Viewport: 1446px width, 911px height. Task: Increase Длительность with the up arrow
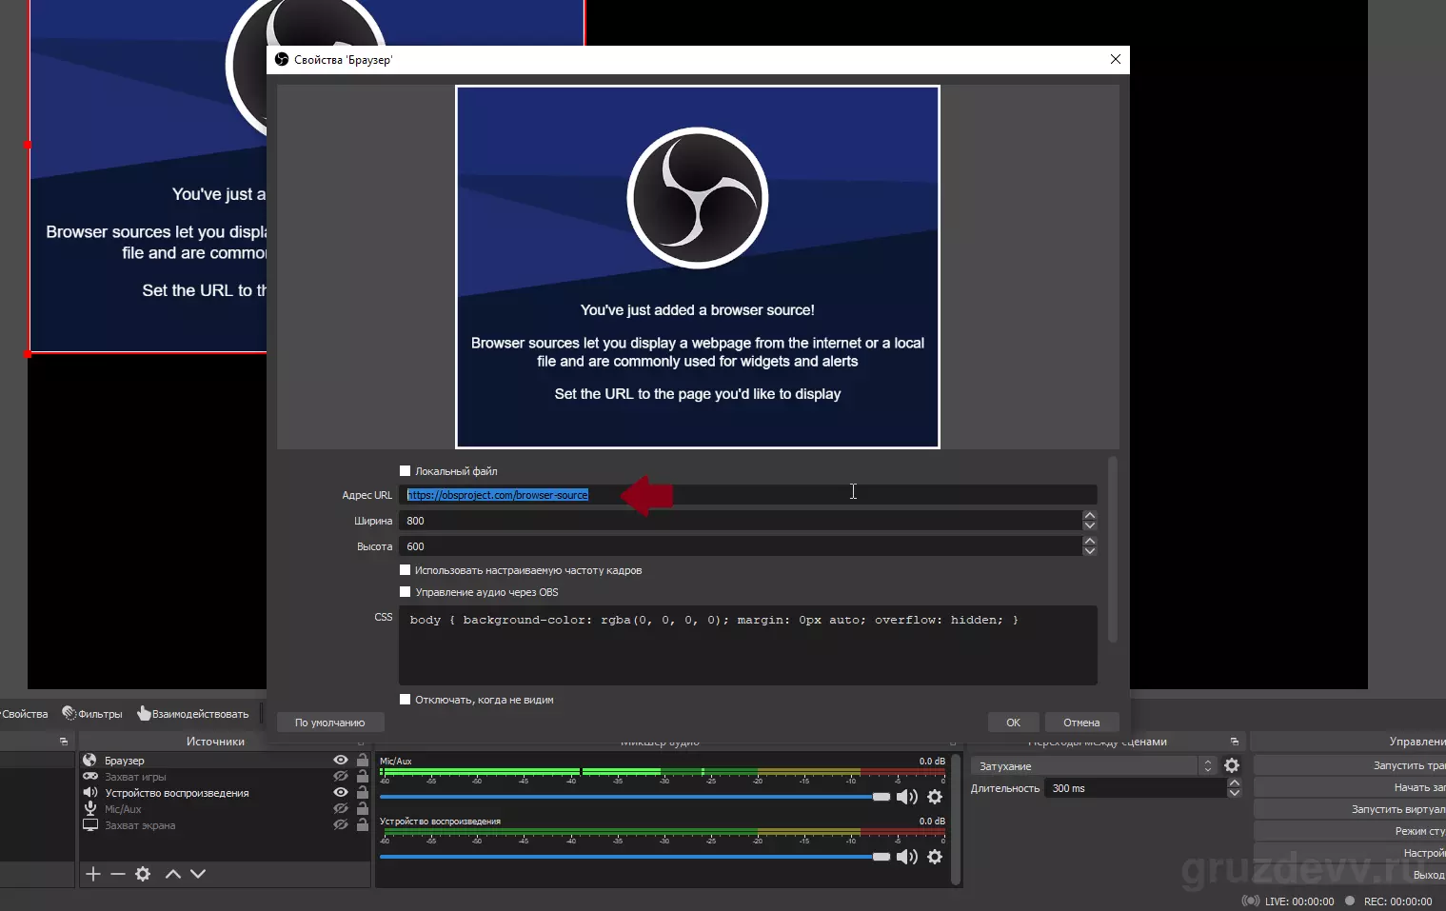pos(1235,782)
